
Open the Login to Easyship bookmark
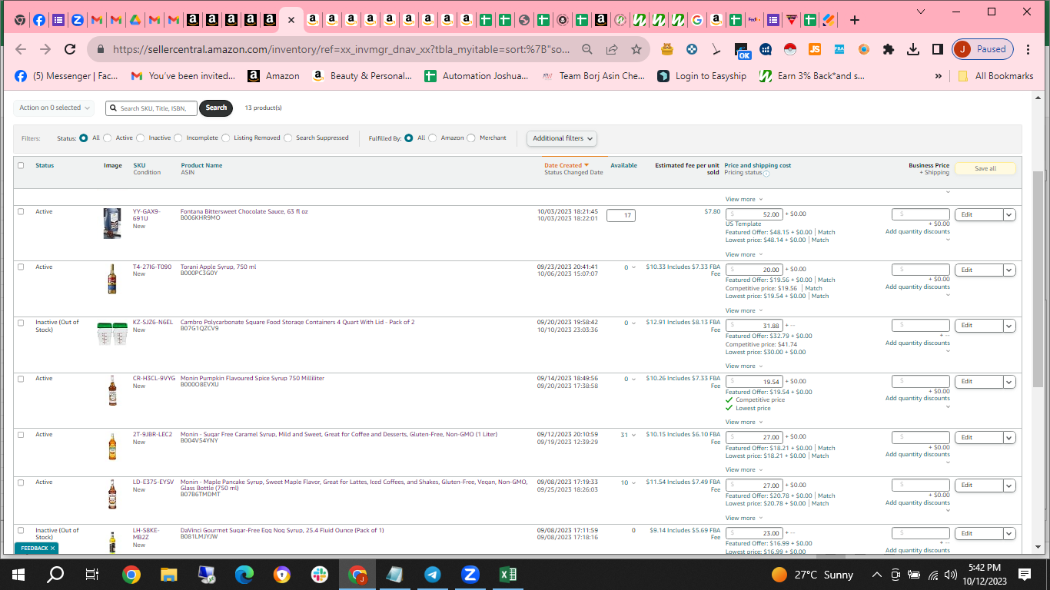[x=702, y=76]
